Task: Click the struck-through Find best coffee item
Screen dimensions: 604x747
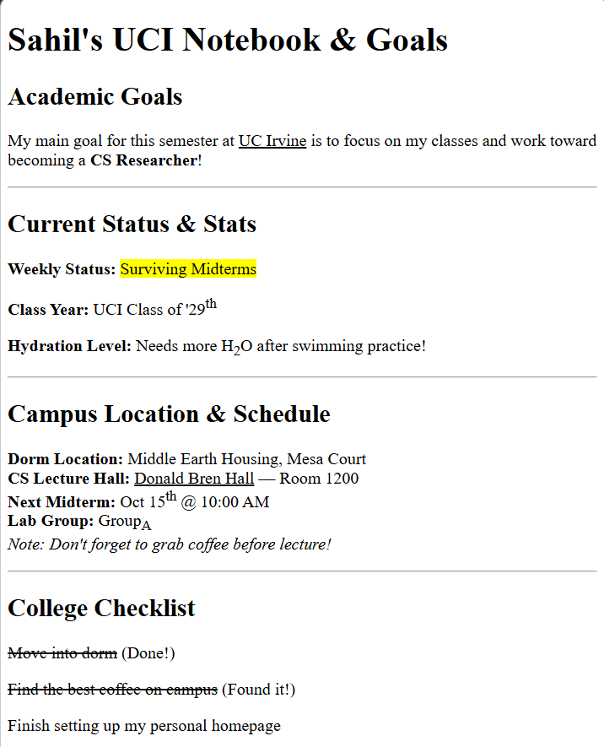Action: pos(113,690)
